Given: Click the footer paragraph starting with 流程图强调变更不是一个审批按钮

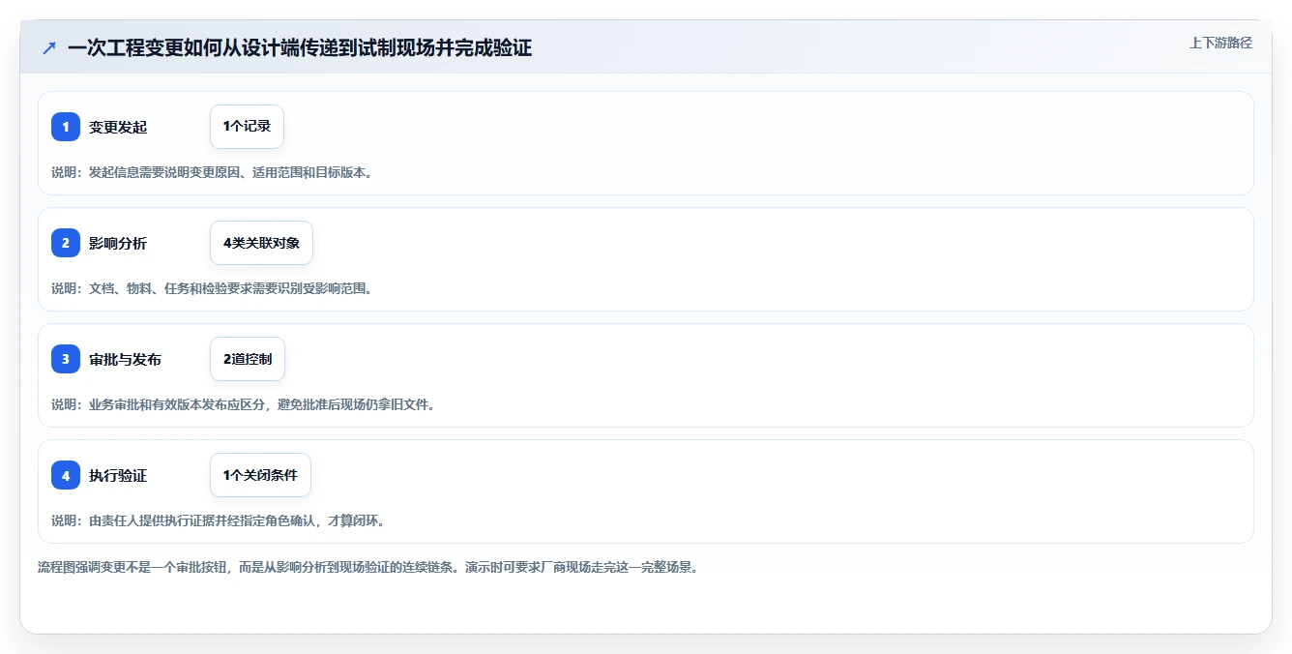Looking at the screenshot, I should click(367, 567).
